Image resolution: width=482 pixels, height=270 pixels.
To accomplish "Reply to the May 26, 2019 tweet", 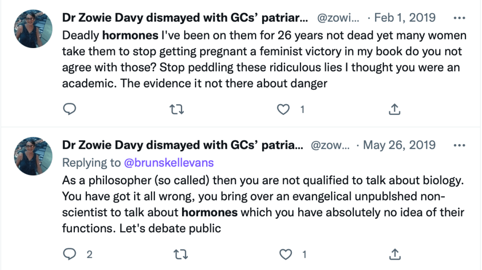I will 70,254.
